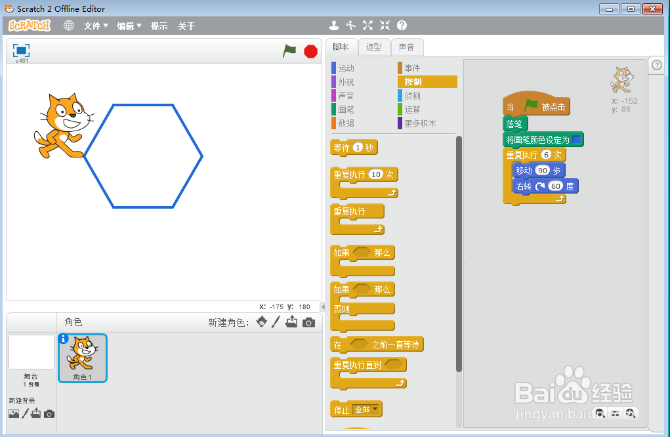
Task: Paint a new sprite with brush icon
Action: click(x=276, y=322)
